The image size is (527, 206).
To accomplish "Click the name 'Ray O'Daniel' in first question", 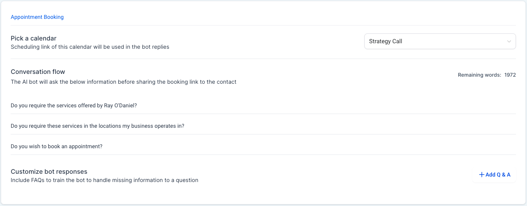I will pyautogui.click(x=119, y=105).
